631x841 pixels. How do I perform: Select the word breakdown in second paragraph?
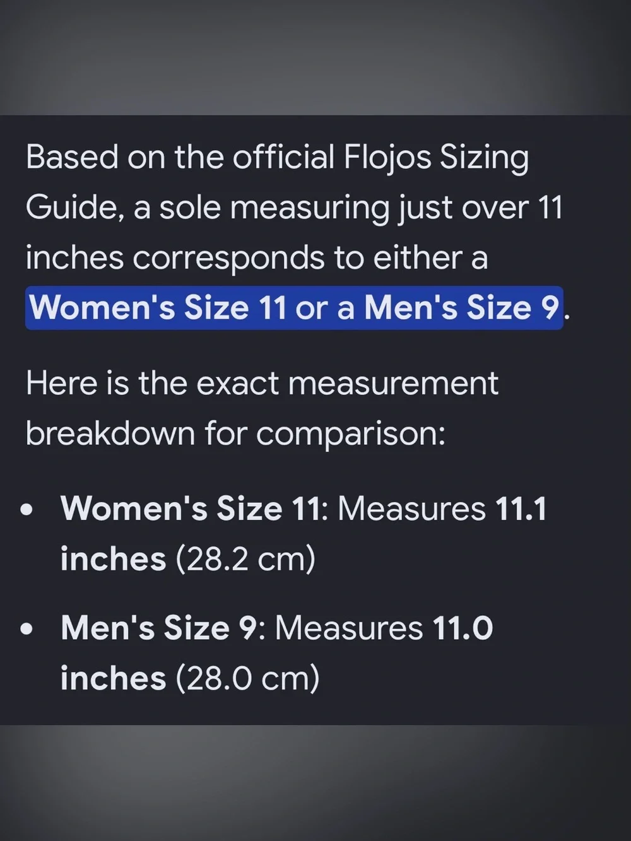tap(110, 433)
